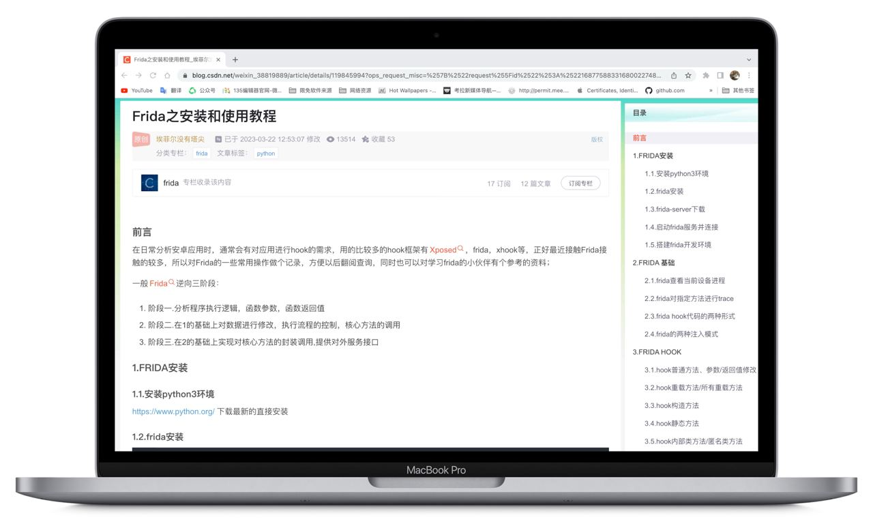Jump to 2.2.frida对指定方法进行trace in contents
The image size is (873, 524).
pyautogui.click(x=689, y=298)
